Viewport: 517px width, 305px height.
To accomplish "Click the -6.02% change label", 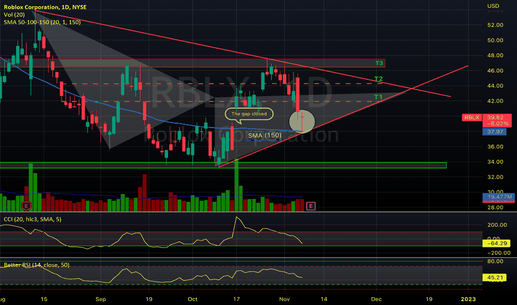I will coord(497,124).
